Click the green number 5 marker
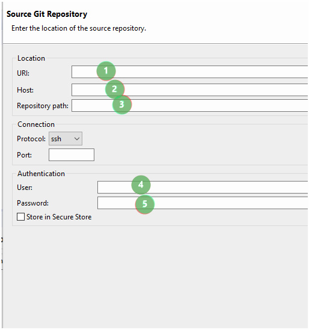Image resolution: width=309 pixels, height=330 pixels. pos(145,204)
